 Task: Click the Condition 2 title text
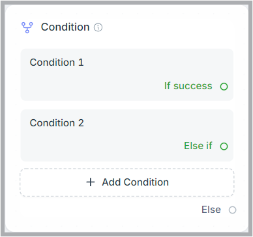[57, 123]
